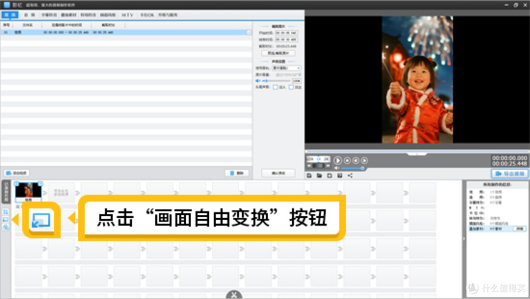Click the 确认修改 button
The image size is (530, 299).
(278, 173)
